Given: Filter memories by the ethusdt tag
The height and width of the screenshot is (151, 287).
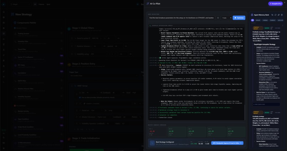Looking at the screenshot, I should 258,20.
